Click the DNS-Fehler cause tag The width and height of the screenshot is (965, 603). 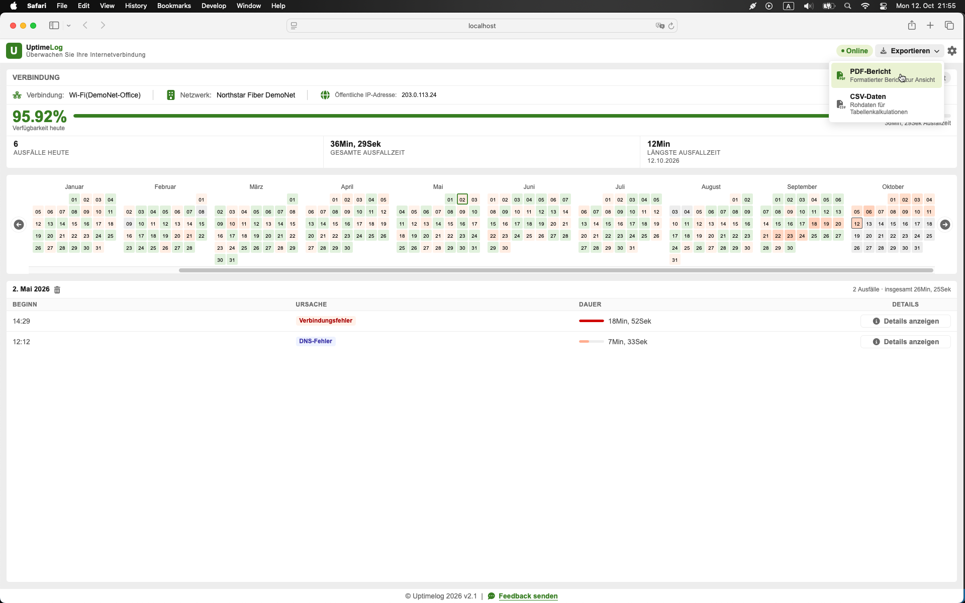(x=316, y=341)
